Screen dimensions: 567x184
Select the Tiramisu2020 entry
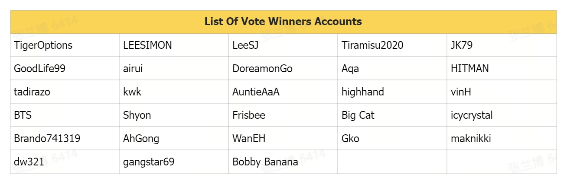click(372, 45)
